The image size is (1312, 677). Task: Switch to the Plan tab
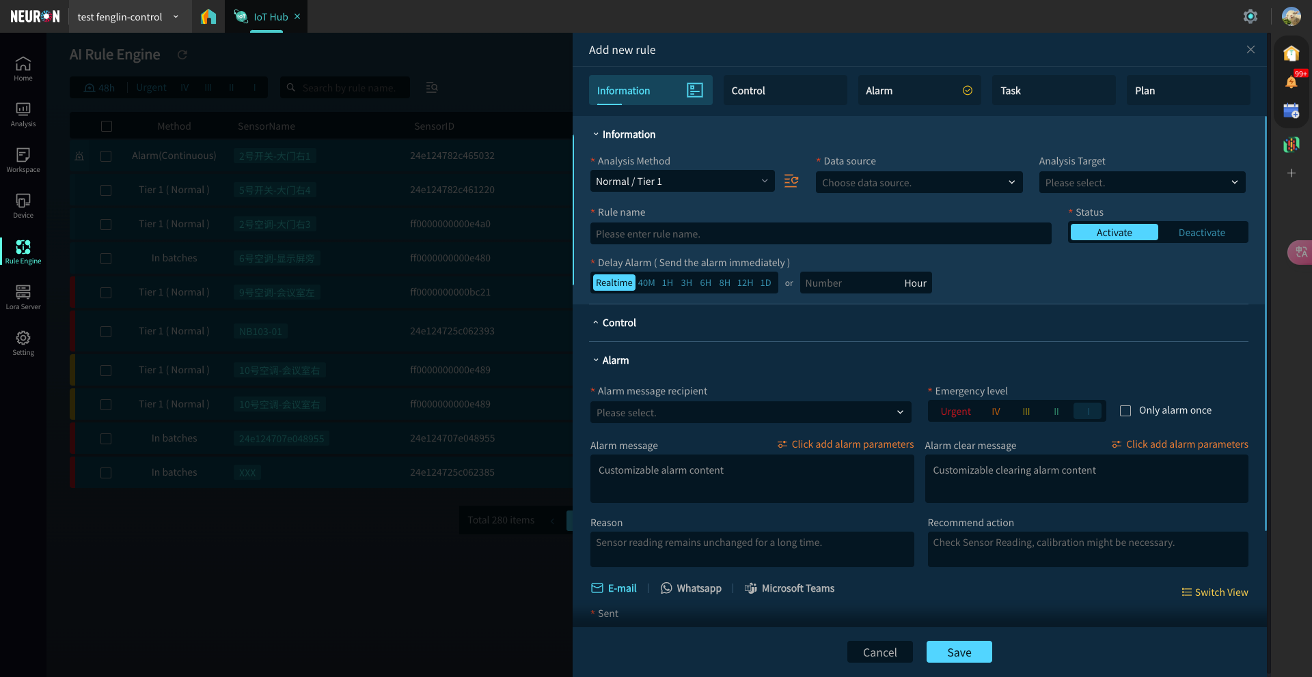click(1188, 90)
